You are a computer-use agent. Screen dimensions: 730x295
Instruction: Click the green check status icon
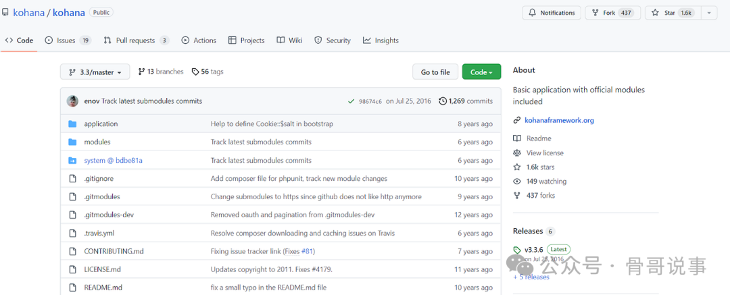coord(351,101)
